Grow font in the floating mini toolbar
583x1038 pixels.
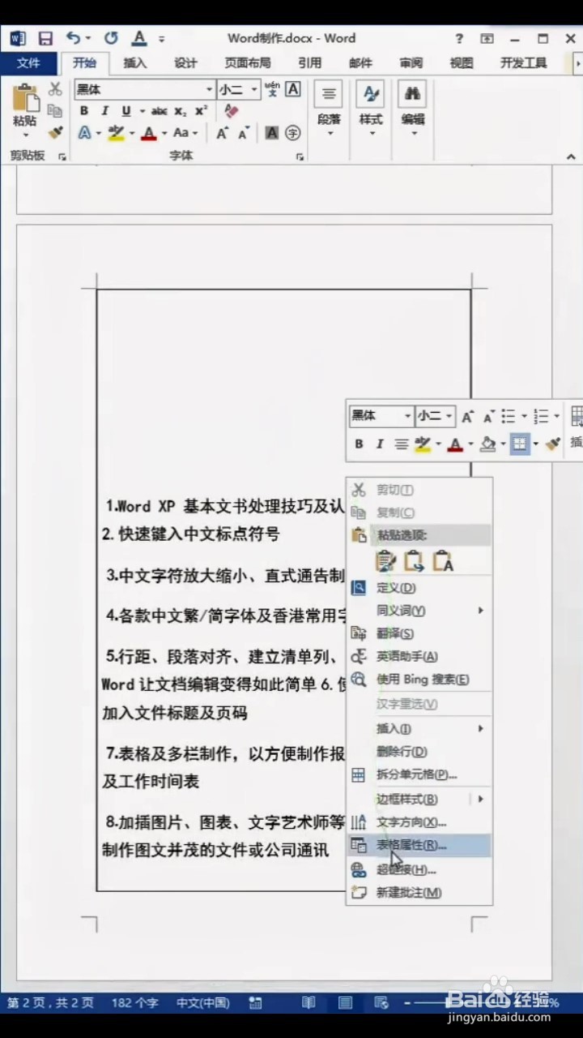(467, 417)
